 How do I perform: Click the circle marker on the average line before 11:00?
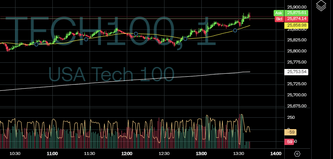tap(36, 45)
